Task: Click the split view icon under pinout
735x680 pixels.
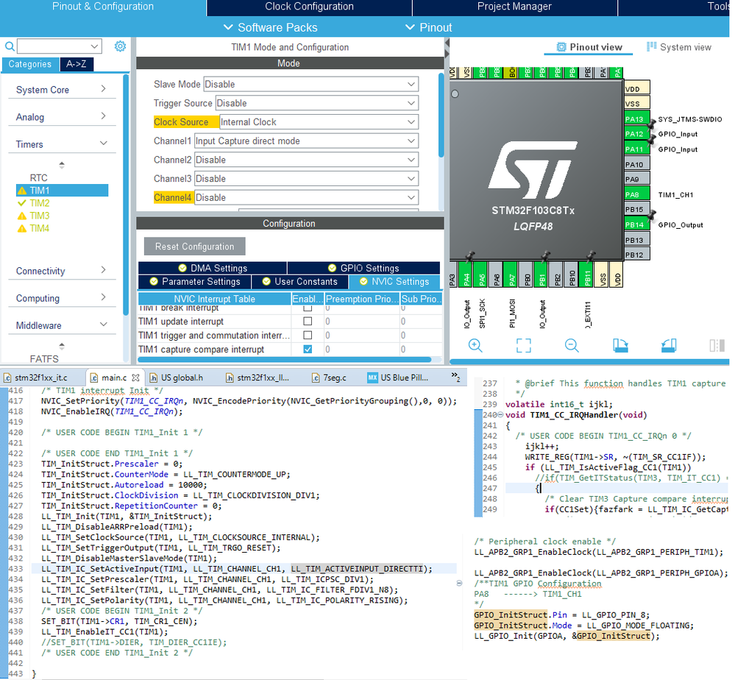Action: pos(717,346)
